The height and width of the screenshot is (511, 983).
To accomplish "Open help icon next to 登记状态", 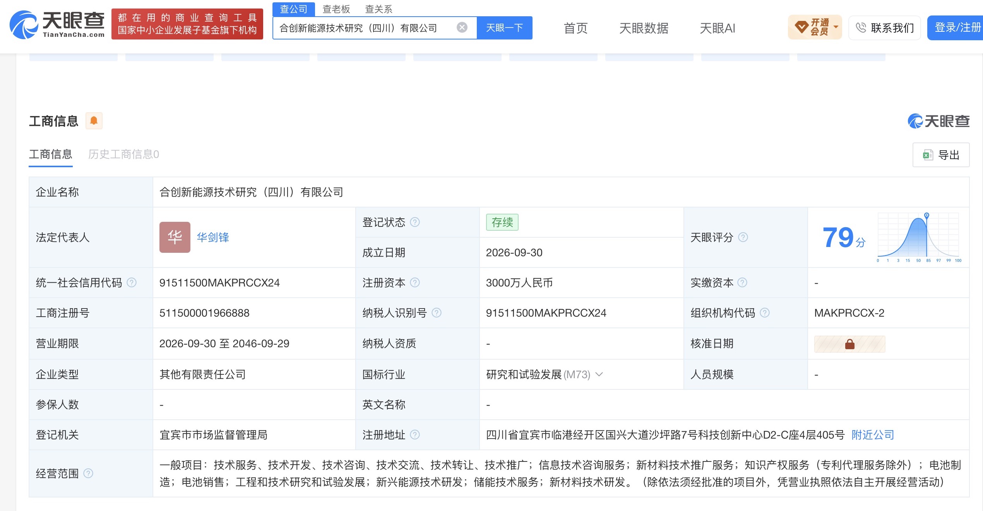I will pos(415,222).
